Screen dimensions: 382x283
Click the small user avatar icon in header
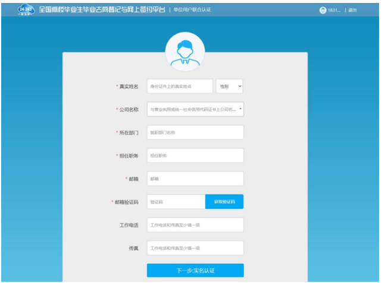[x=322, y=10]
